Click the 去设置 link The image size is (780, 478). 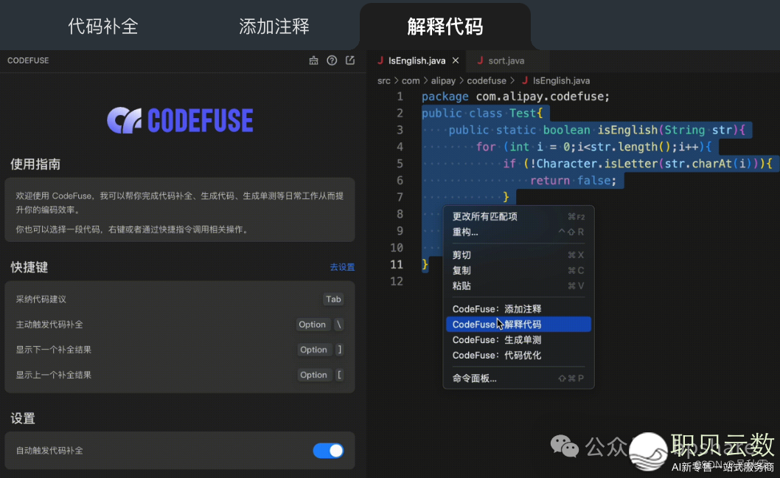tap(342, 267)
